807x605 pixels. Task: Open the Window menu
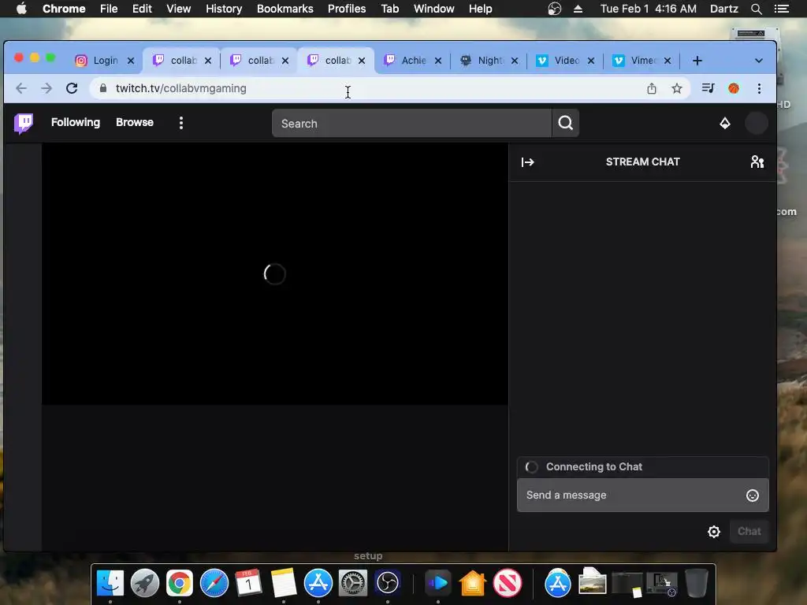[x=434, y=9]
